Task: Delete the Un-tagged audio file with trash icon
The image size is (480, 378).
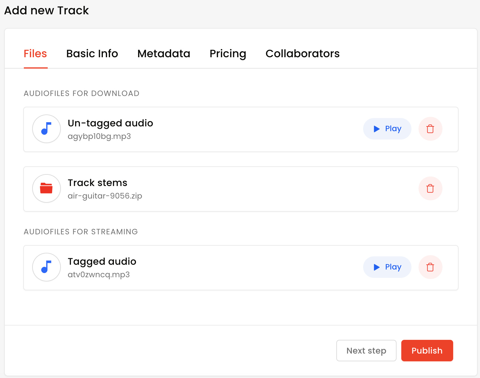Action: click(430, 129)
